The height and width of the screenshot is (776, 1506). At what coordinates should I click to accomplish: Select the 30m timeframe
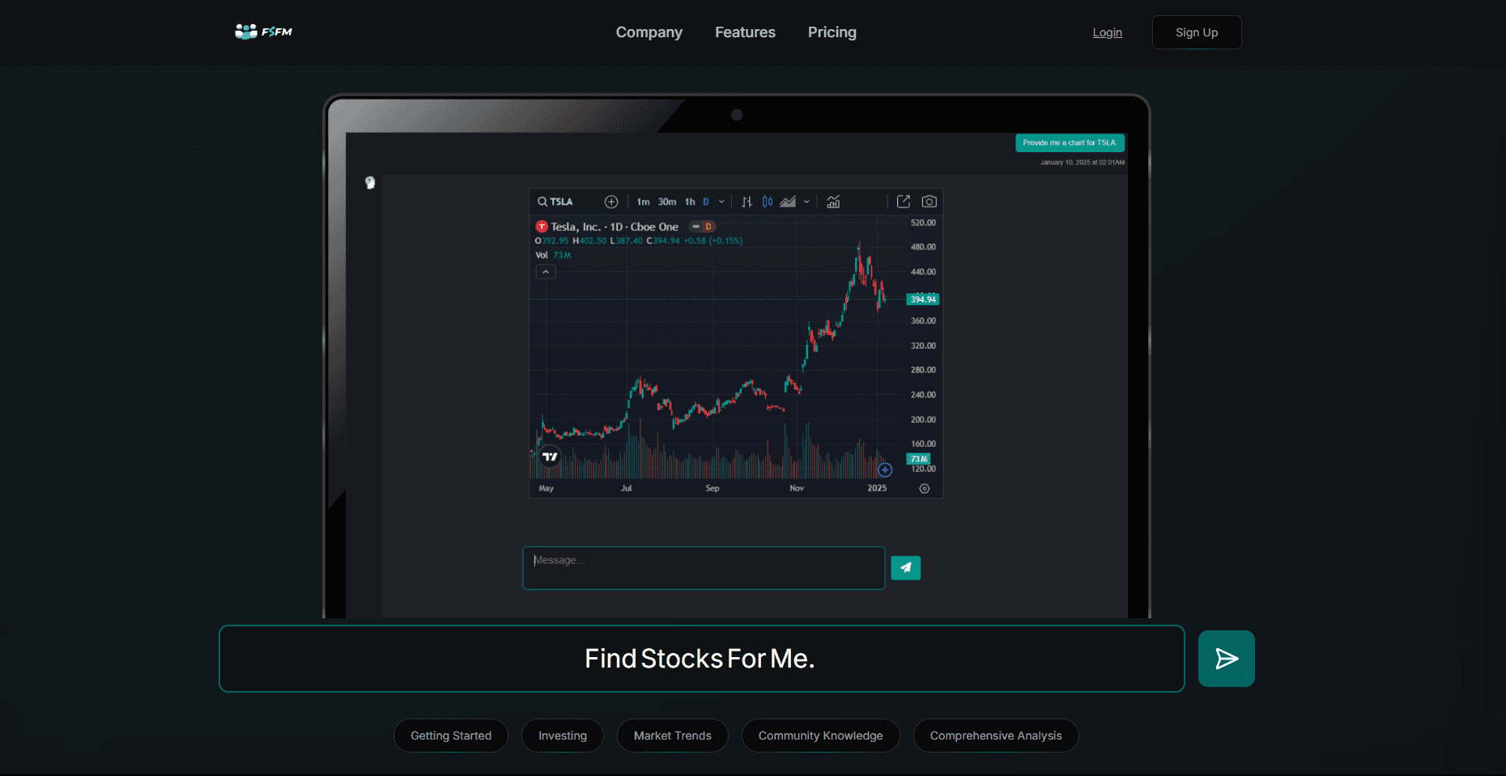coord(667,201)
